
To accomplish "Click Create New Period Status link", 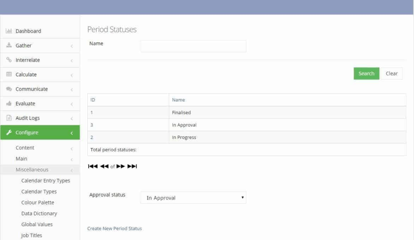I will 114,228.
